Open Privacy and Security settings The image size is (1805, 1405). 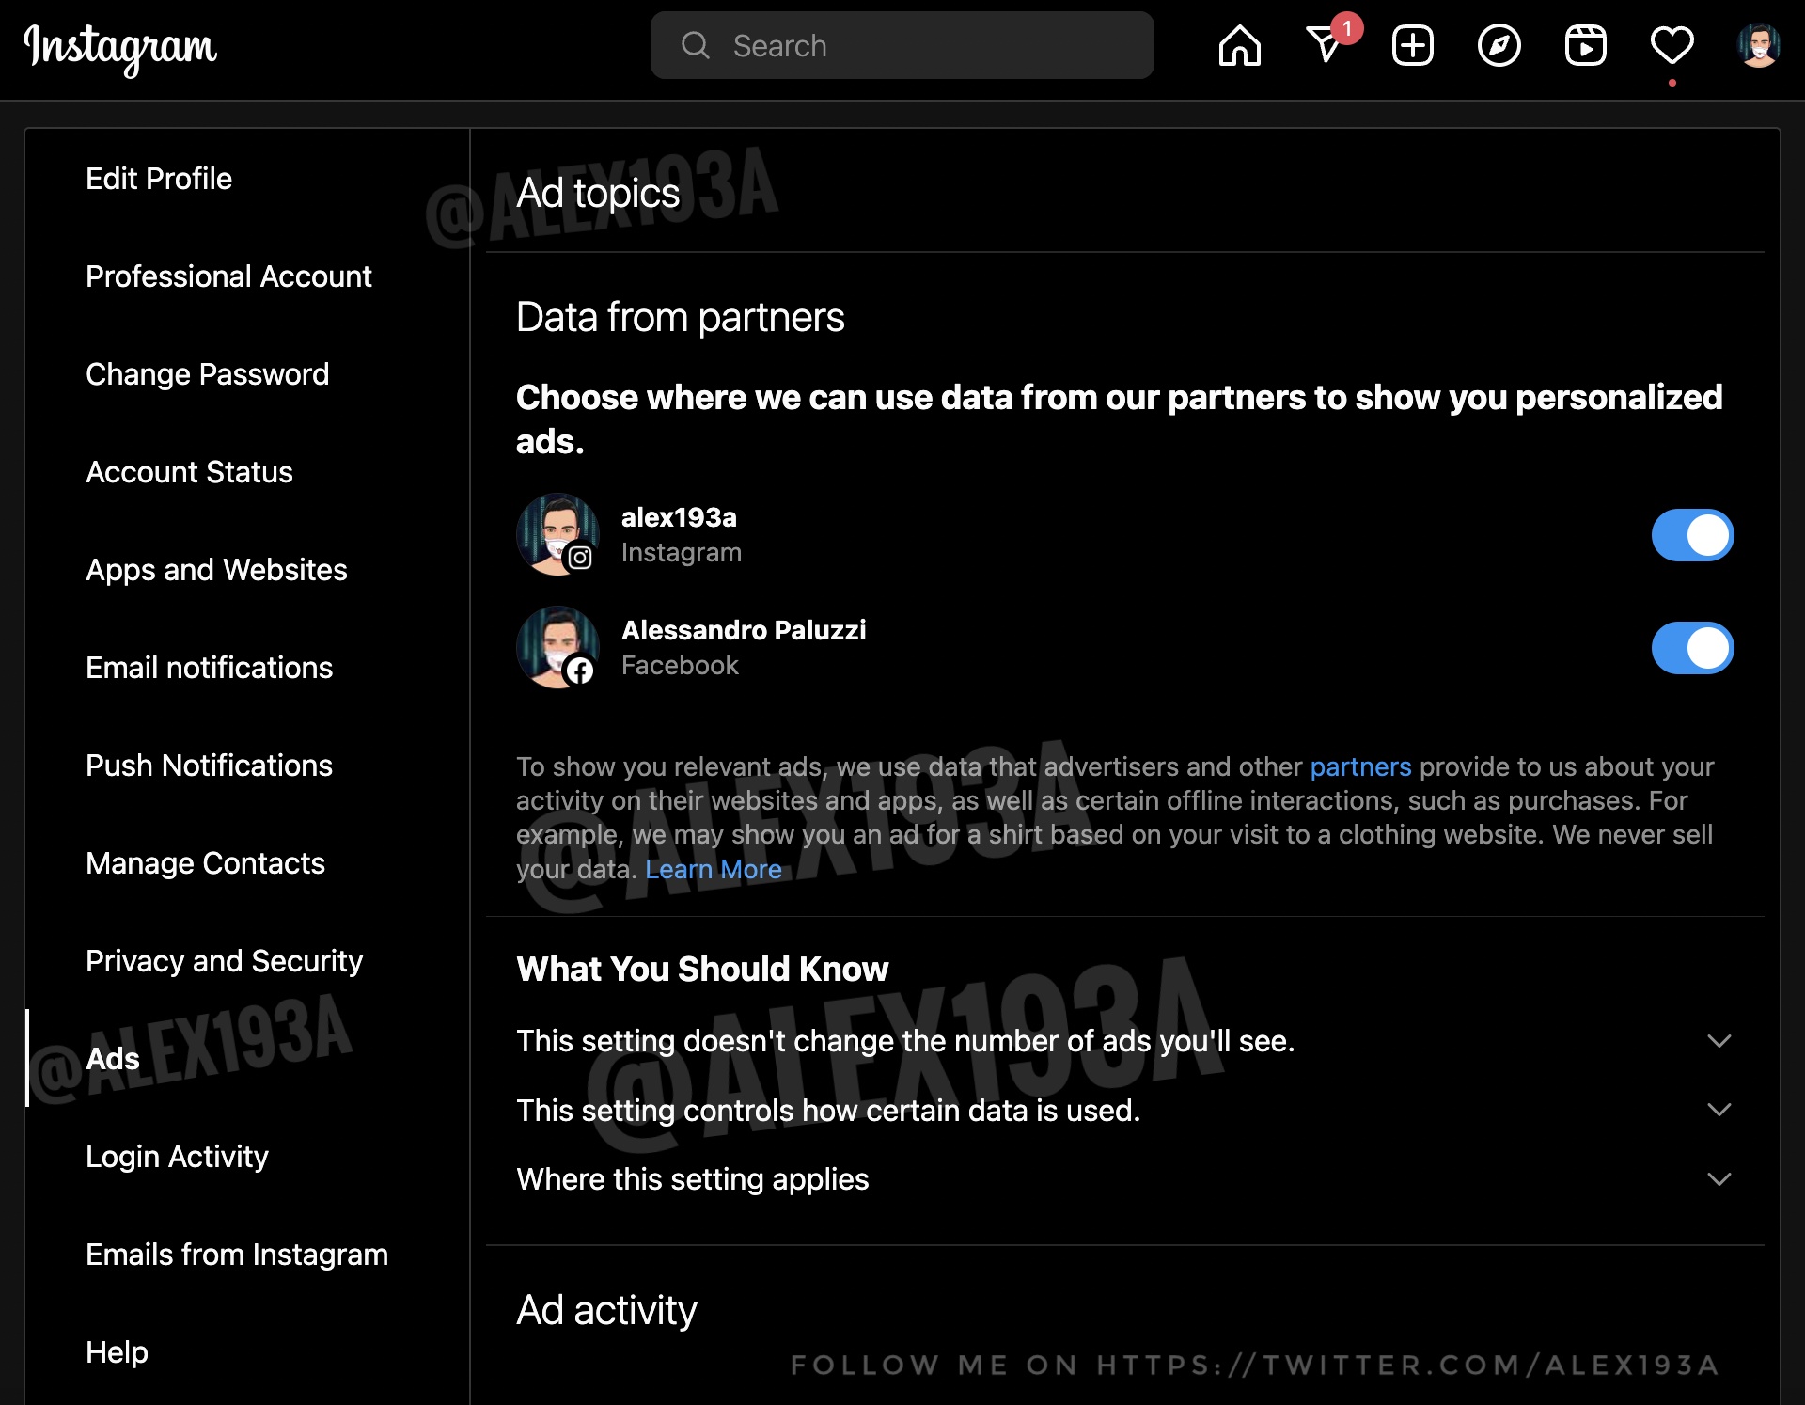tap(224, 961)
